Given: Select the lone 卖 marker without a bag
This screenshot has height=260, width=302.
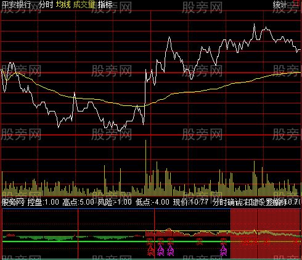Looking at the screenshot, I should [199, 242].
